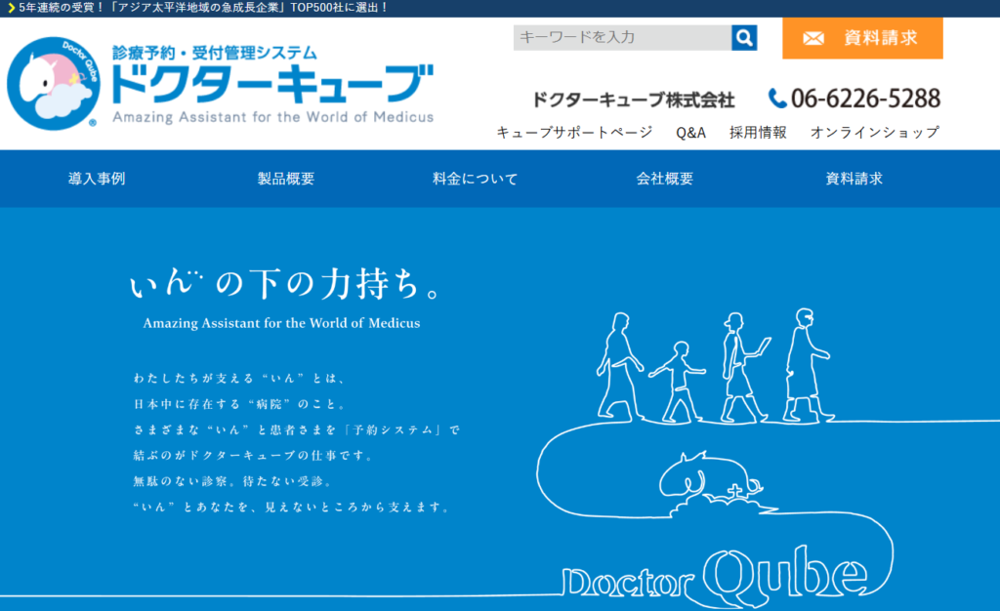The image size is (1000, 611).
Task: Focus the キーワードを入力 search field
Action: pyautogui.click(x=622, y=38)
